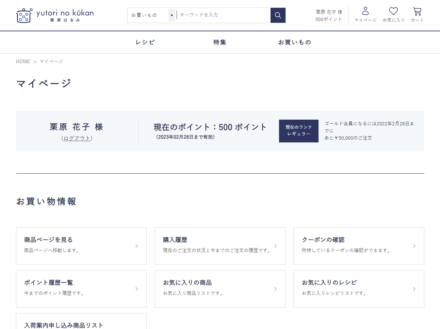Open the レシピ navigation menu

[145, 42]
